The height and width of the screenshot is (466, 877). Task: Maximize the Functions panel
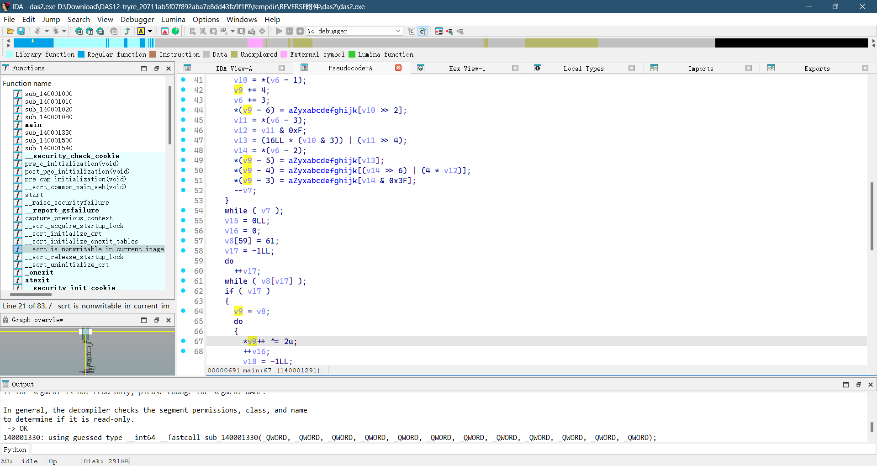tap(144, 68)
